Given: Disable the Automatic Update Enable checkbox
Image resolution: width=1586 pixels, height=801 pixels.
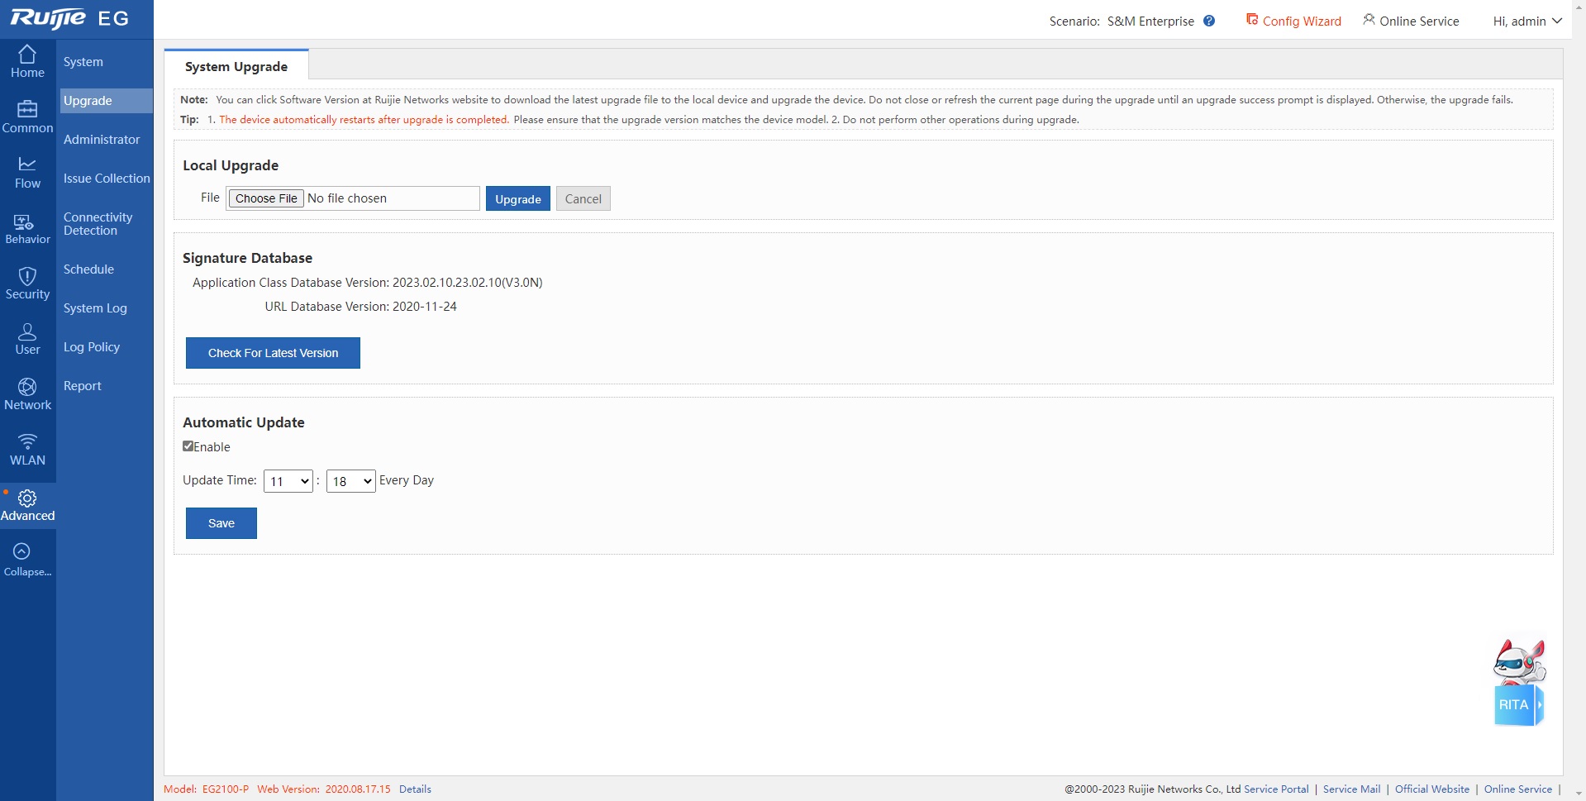Looking at the screenshot, I should [x=188, y=446].
